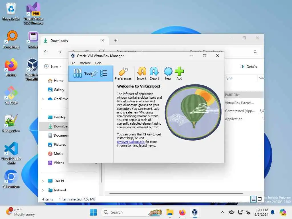Select the Everything desktop shortcut

coord(11,40)
